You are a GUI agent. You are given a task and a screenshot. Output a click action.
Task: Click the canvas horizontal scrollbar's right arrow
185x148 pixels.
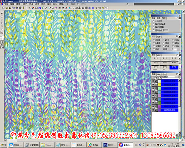181,140
